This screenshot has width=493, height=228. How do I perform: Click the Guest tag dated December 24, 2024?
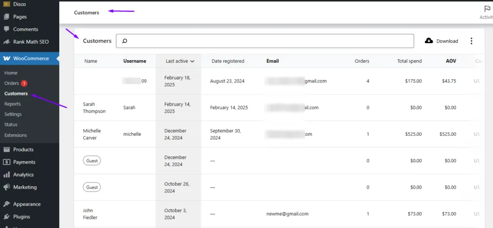(92, 161)
